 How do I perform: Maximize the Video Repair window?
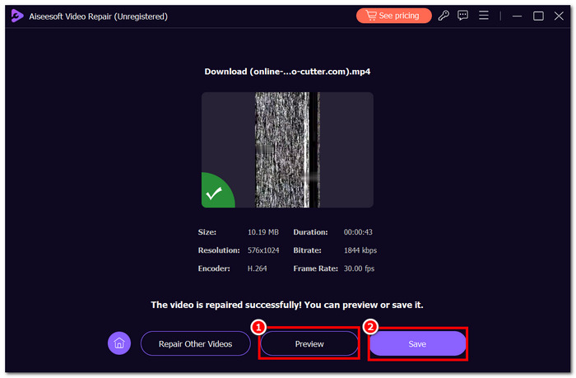pyautogui.click(x=538, y=16)
